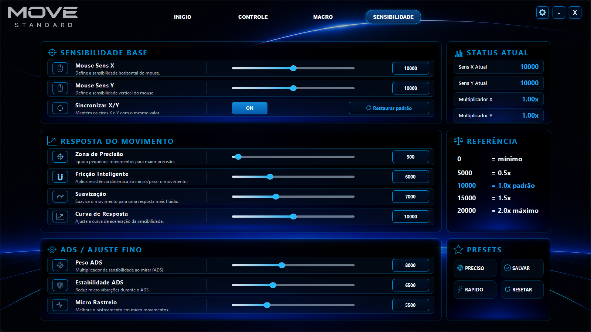591x332 pixels.
Task: Apply the RAPIDO preset
Action: 475,290
